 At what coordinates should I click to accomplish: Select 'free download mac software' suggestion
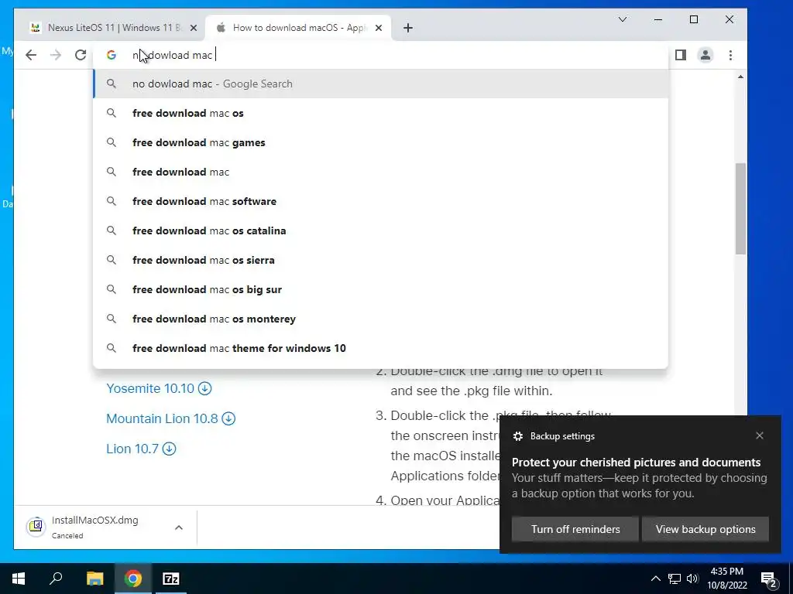click(x=380, y=201)
